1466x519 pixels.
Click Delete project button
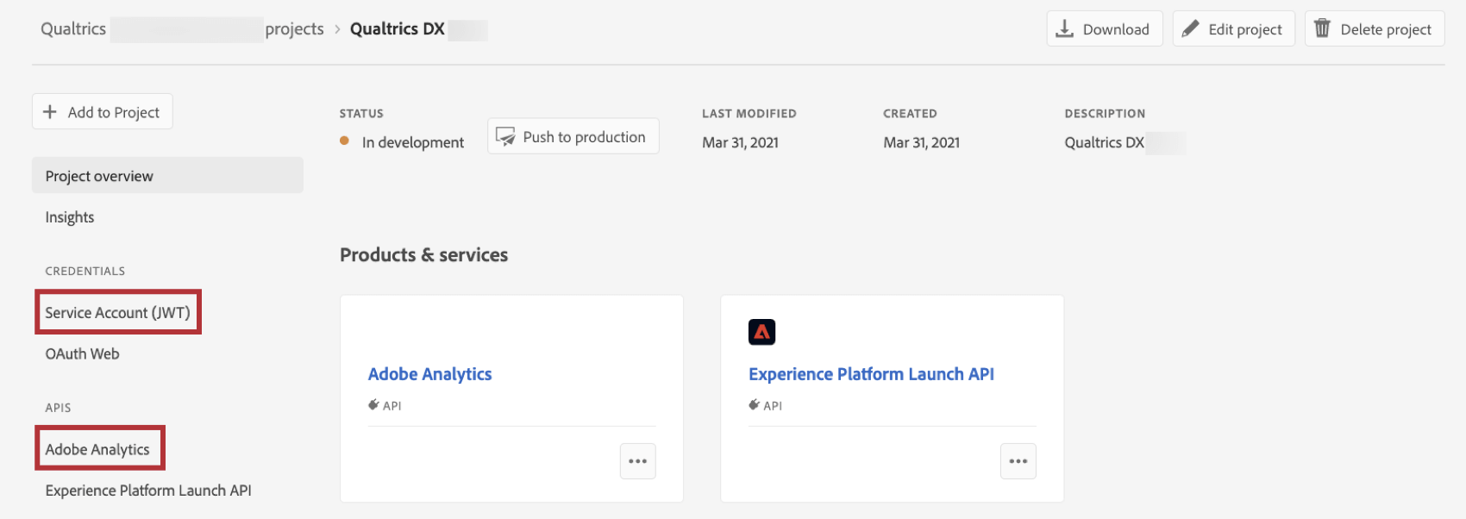pyautogui.click(x=1375, y=28)
